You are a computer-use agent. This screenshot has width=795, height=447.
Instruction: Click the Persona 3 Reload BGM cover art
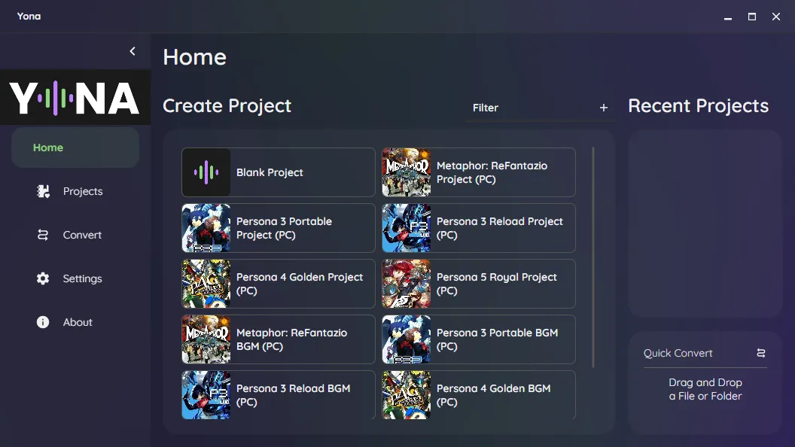click(x=206, y=395)
